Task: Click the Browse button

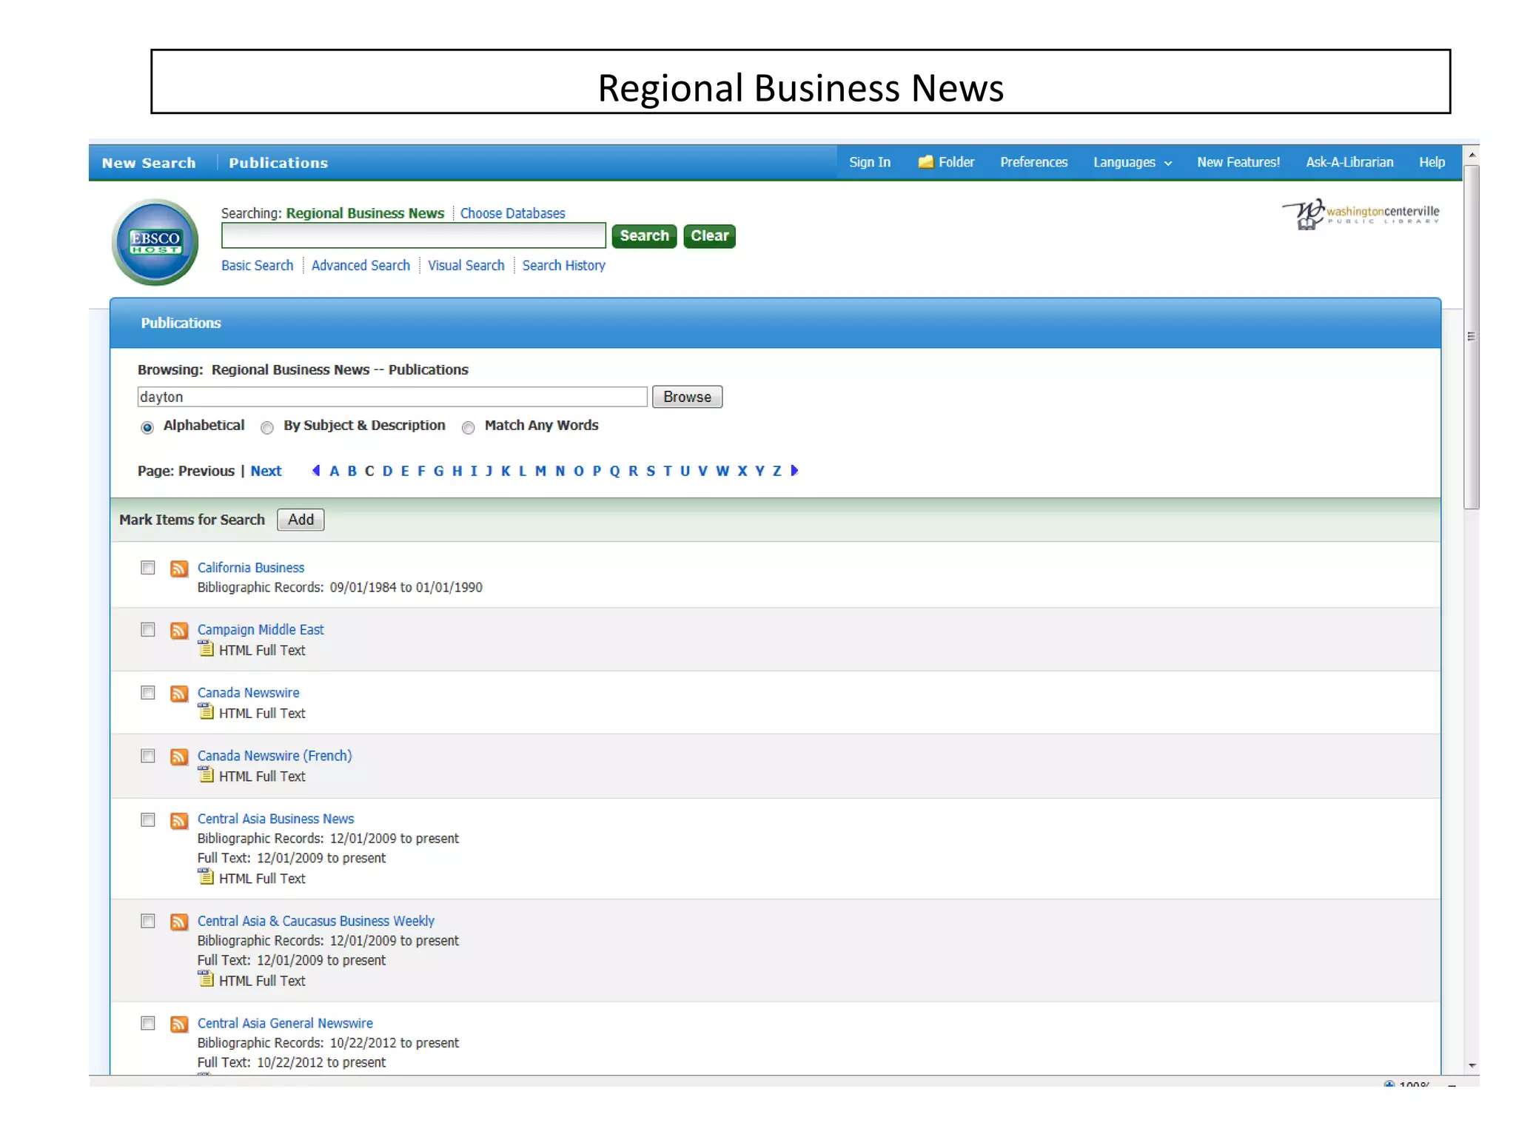Action: pos(687,397)
